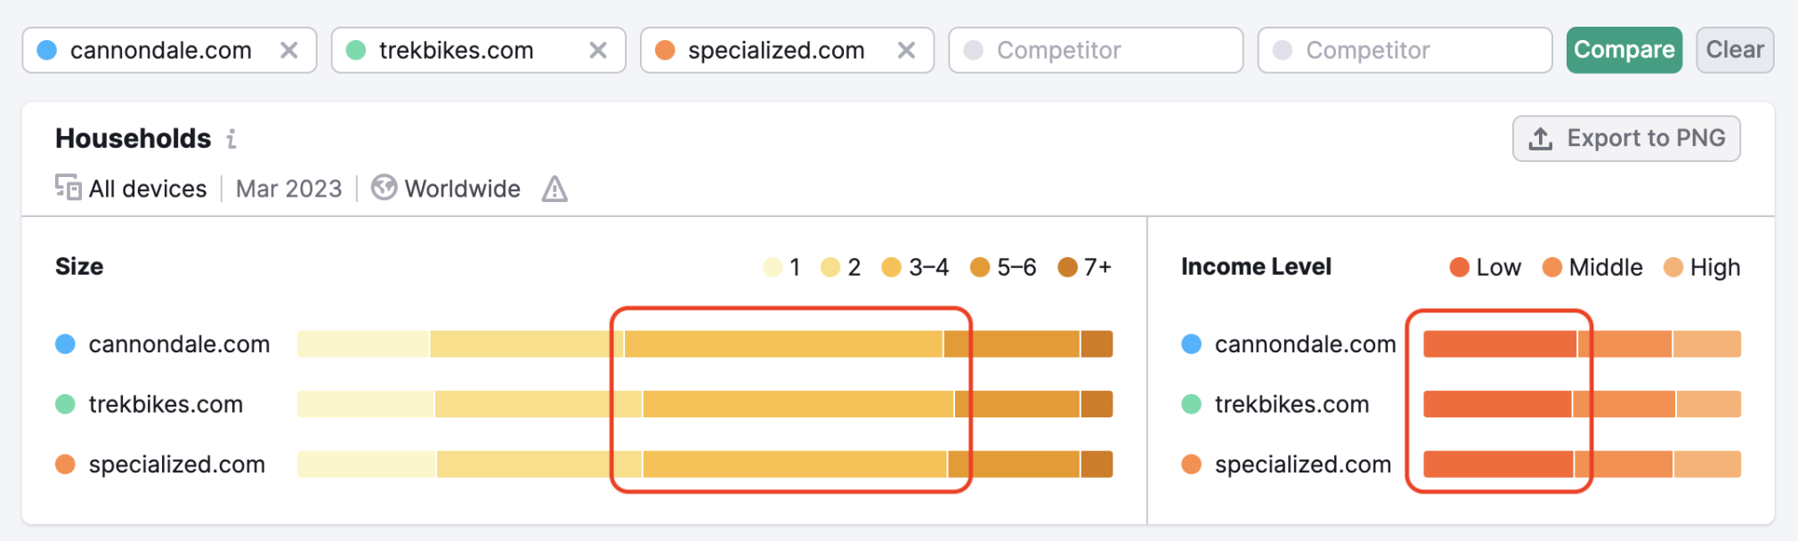Click the export upload arrow icon
1798x541 pixels.
click(1540, 139)
